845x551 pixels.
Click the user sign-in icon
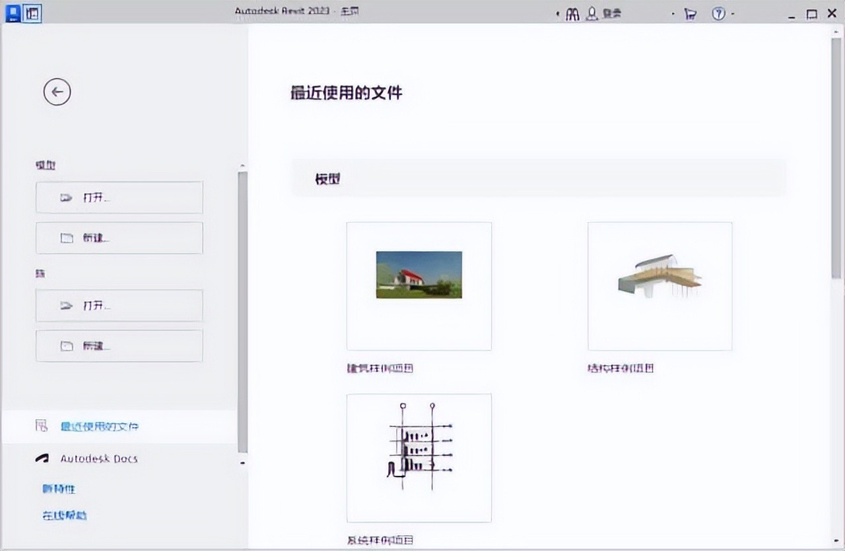click(591, 14)
